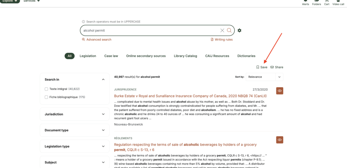Screen dimensions: 347x168
Task: Switch to the Legislation tab
Action: (88, 56)
